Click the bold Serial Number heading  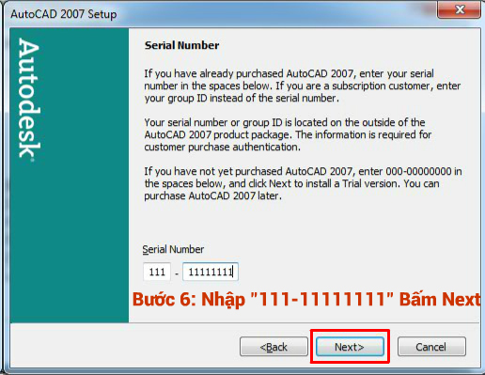pyautogui.click(x=181, y=45)
